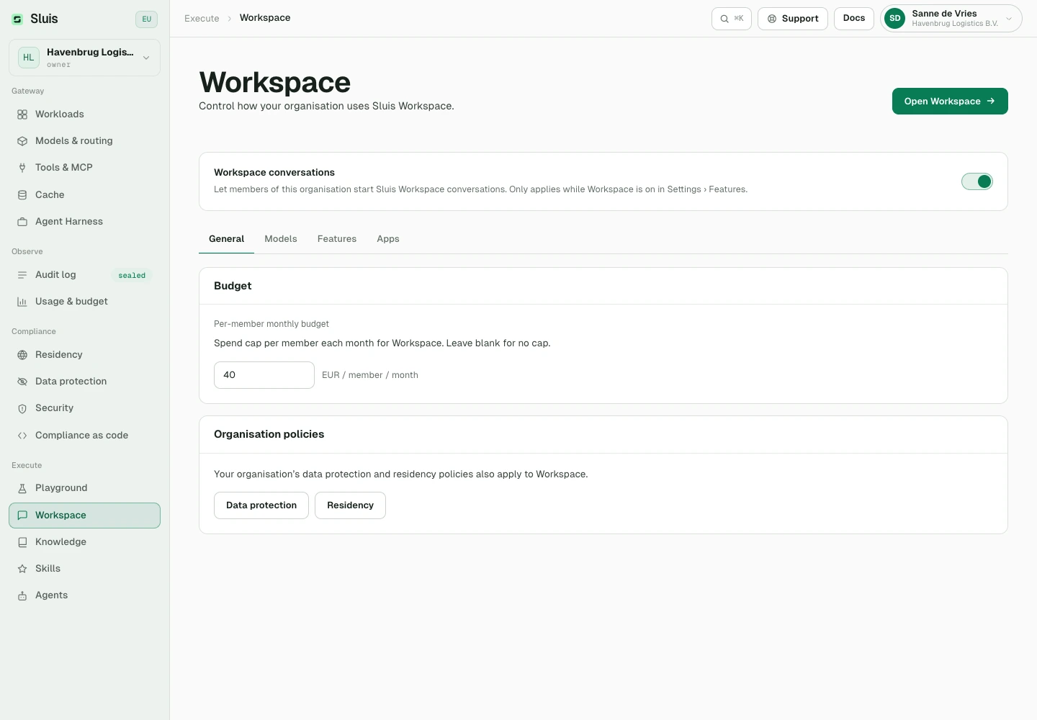Switch to the Apps tab

(x=388, y=239)
